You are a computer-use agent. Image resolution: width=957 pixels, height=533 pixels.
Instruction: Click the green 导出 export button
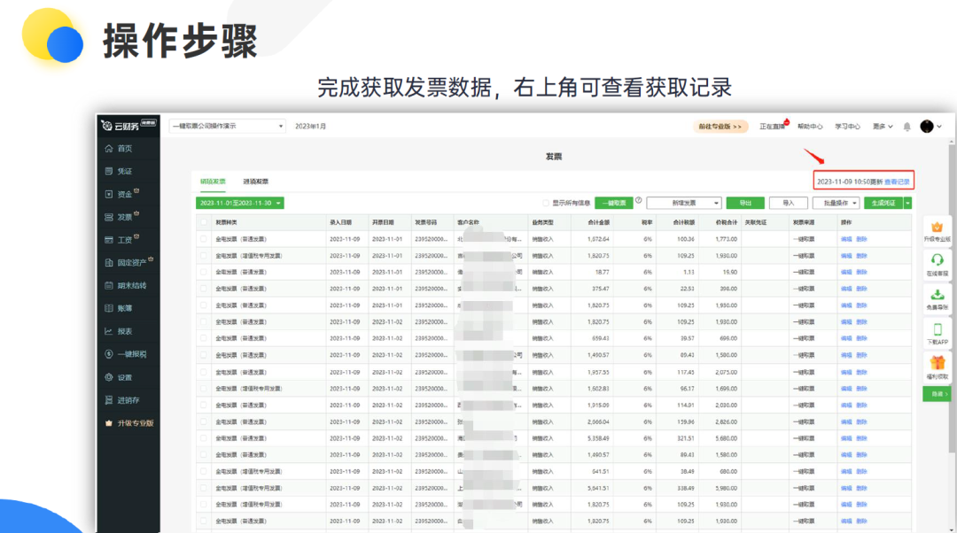pyautogui.click(x=745, y=203)
